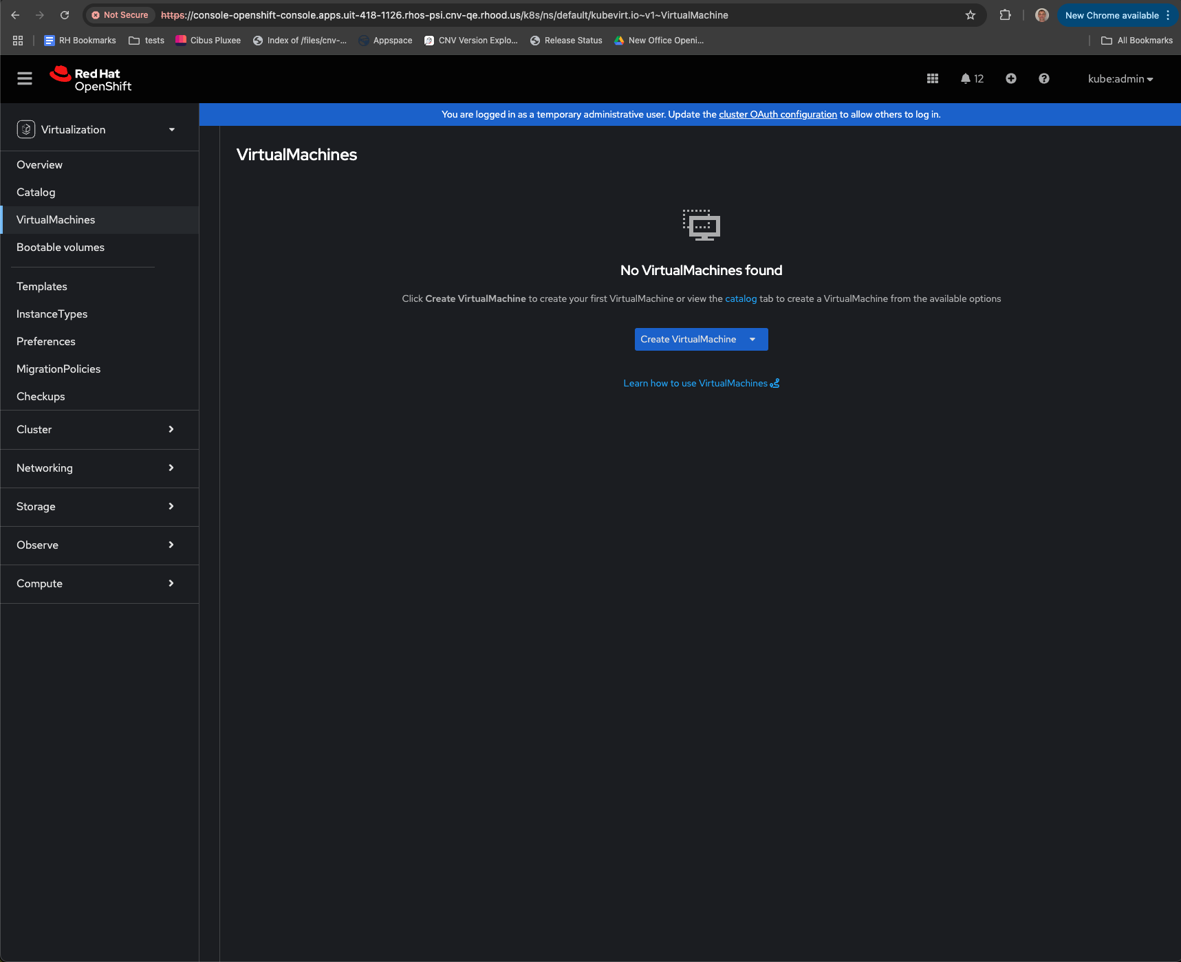Go back in browser history
This screenshot has width=1181, height=962.
[15, 15]
